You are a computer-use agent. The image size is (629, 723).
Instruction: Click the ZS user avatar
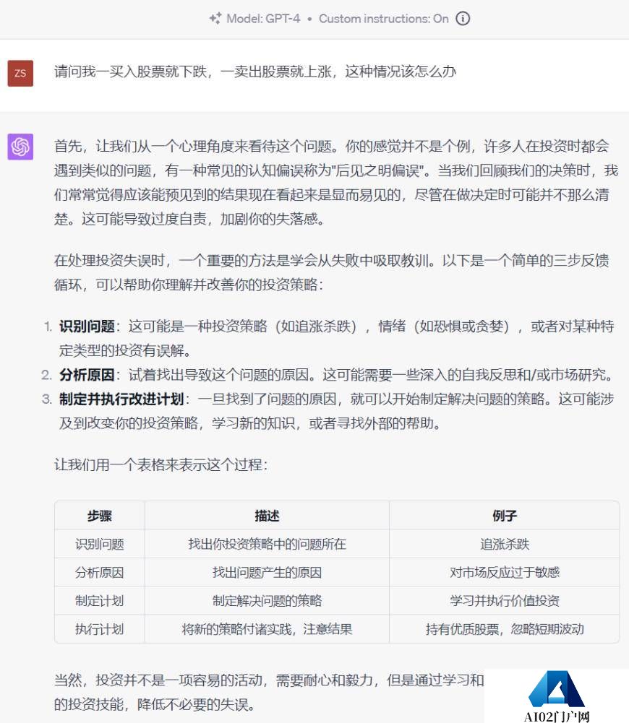pyautogui.click(x=21, y=74)
